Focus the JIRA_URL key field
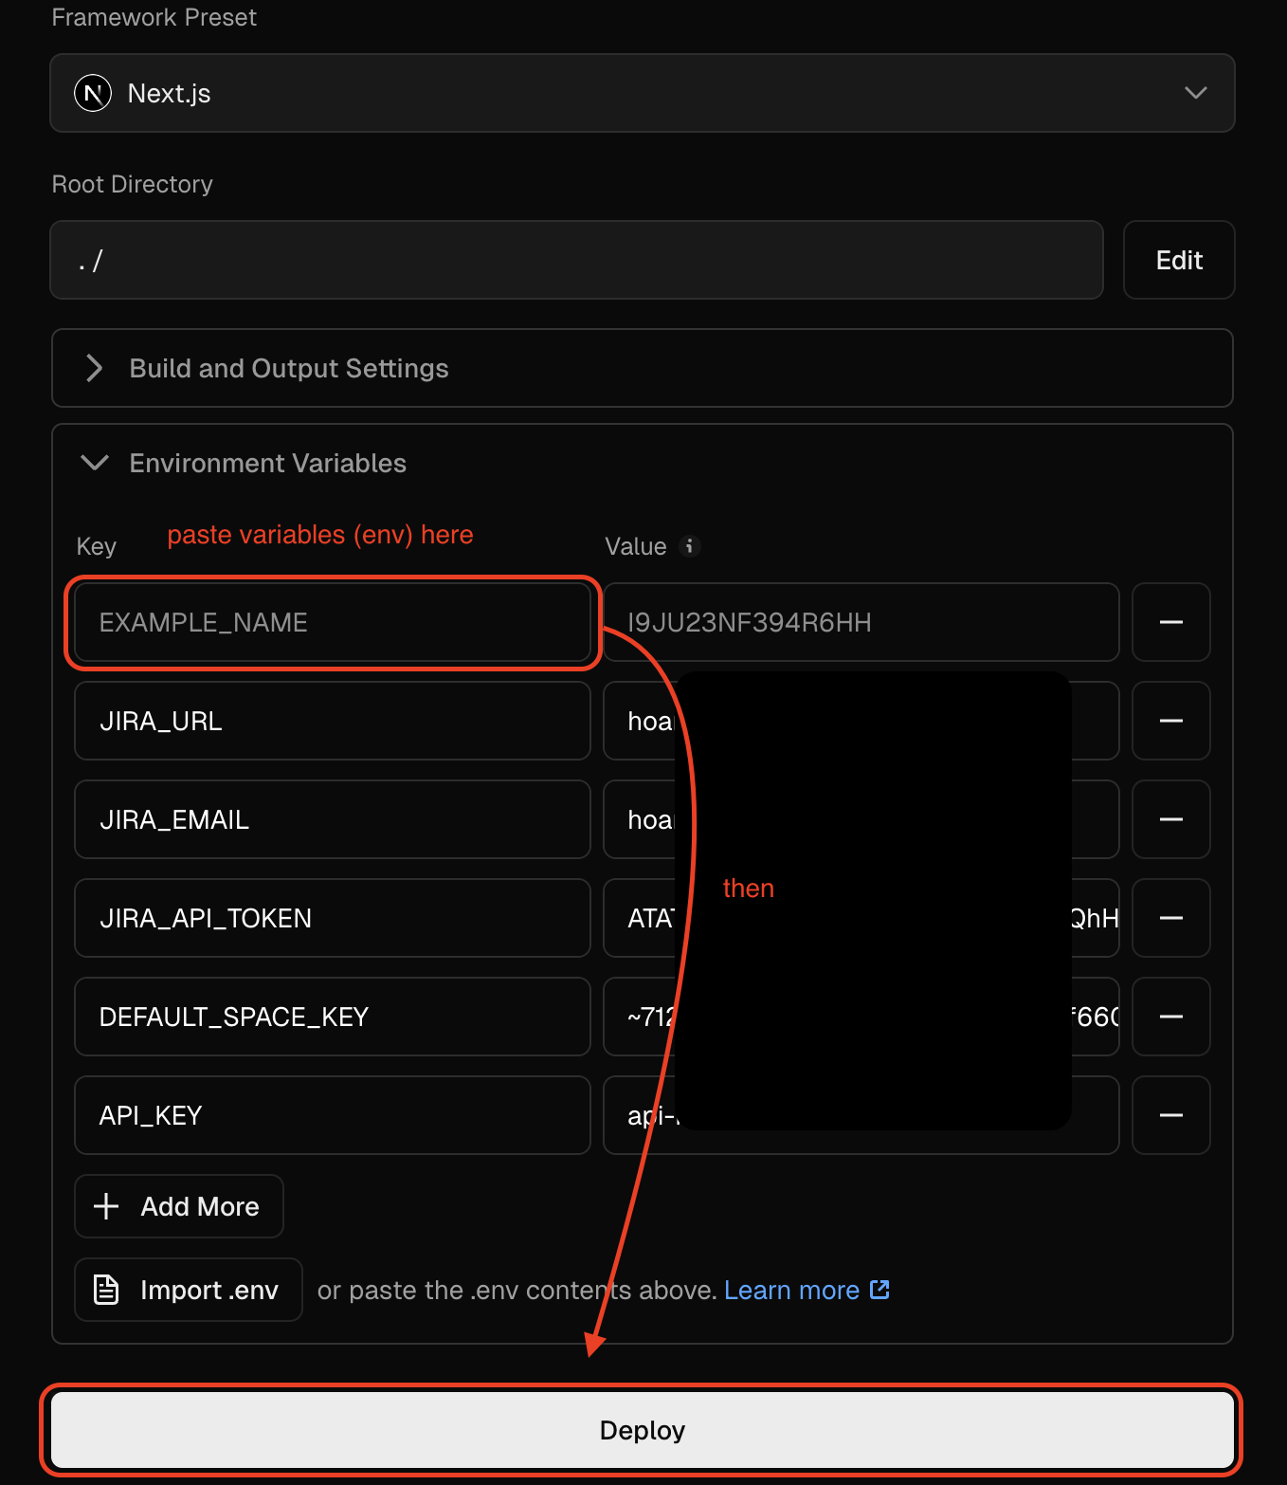Screen dimensions: 1287x1485 tap(332, 721)
